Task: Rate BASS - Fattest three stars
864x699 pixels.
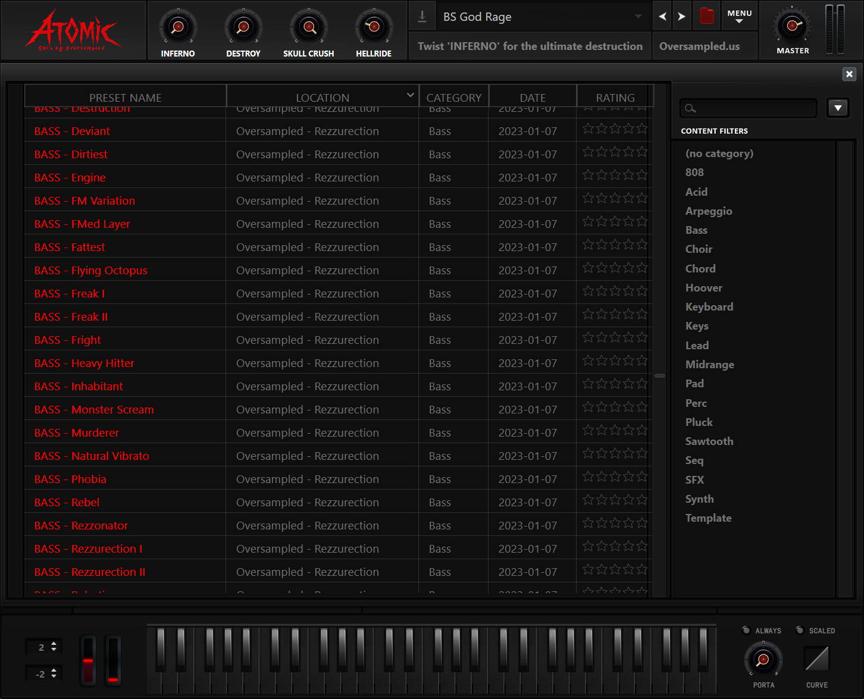Action: (x=615, y=245)
